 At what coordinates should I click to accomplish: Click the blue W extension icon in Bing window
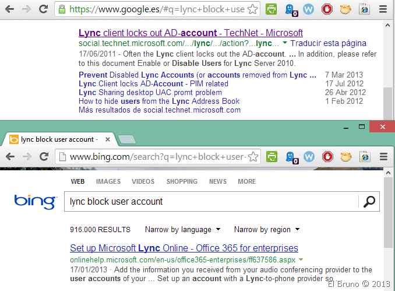tap(309, 156)
